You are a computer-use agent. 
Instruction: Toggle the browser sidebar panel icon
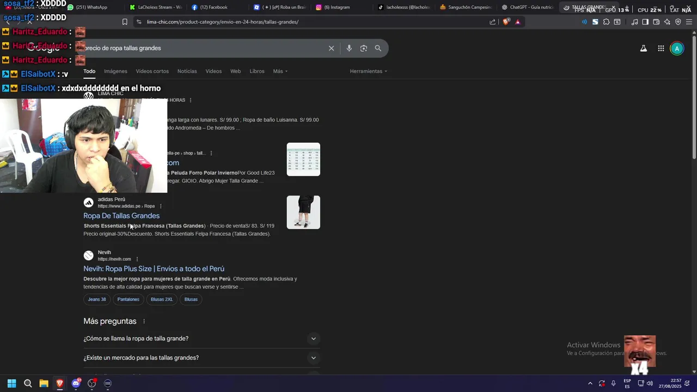coord(645,22)
